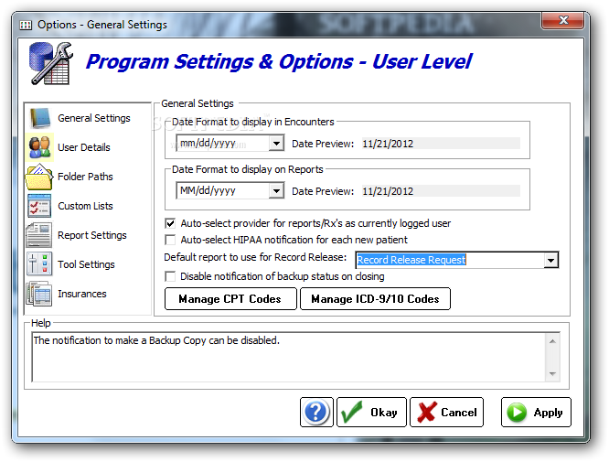Image resolution: width=609 pixels, height=462 pixels.
Task: Click the Manage ICD-9/10 Codes button
Action: (x=375, y=299)
